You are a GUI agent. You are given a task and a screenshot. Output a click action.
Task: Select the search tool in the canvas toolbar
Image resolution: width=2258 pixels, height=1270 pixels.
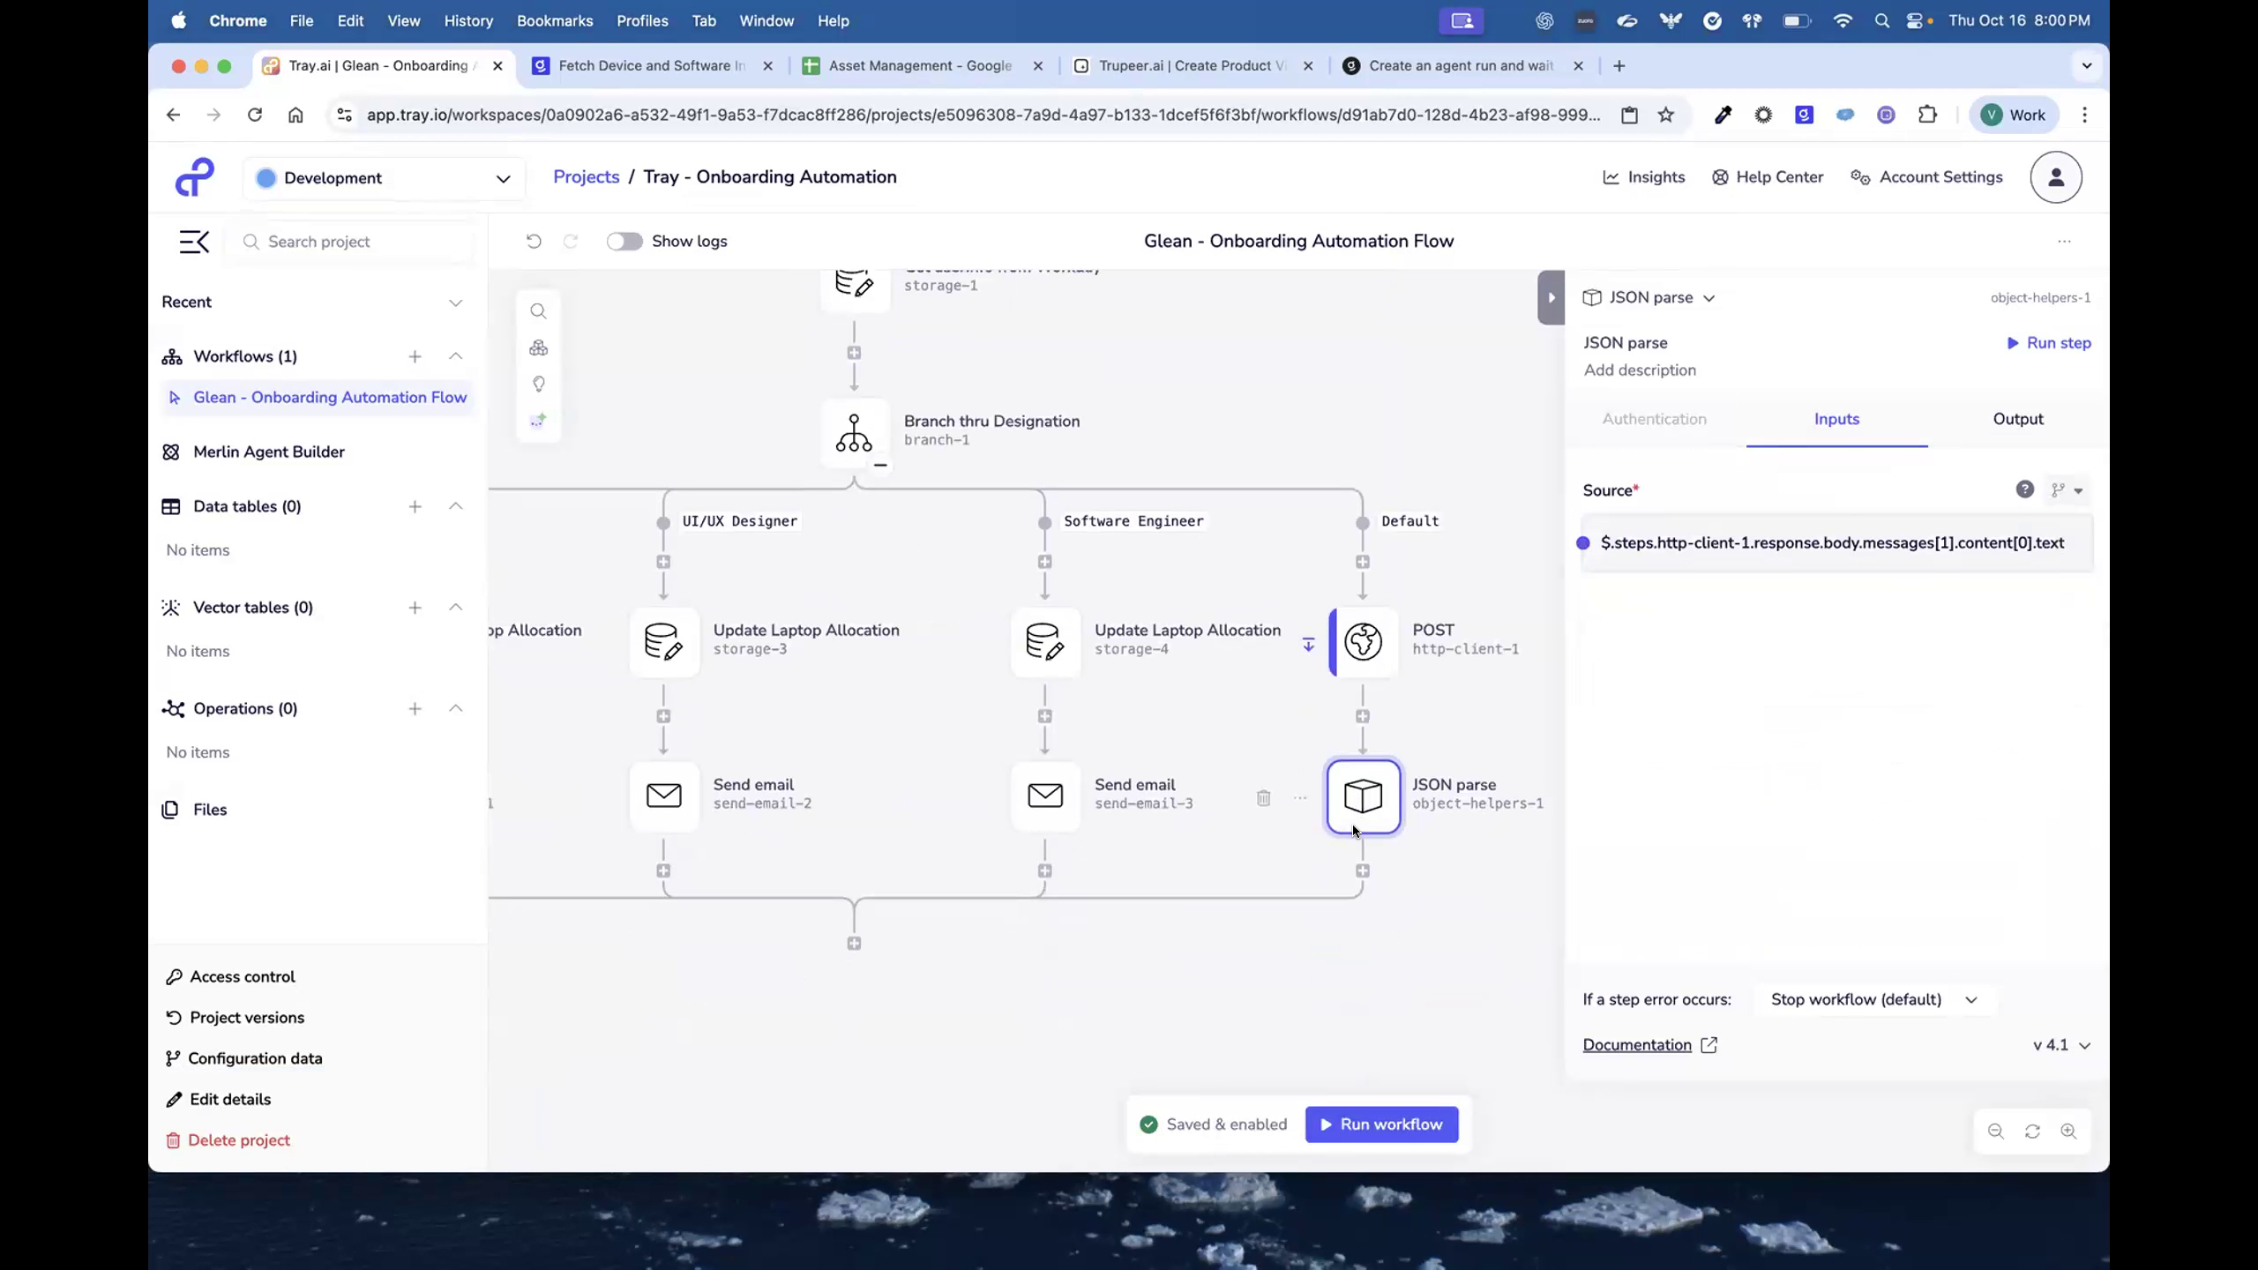538,310
